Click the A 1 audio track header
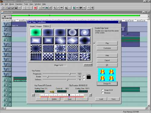The height and width of the screenshot is (113, 151). 7,80
